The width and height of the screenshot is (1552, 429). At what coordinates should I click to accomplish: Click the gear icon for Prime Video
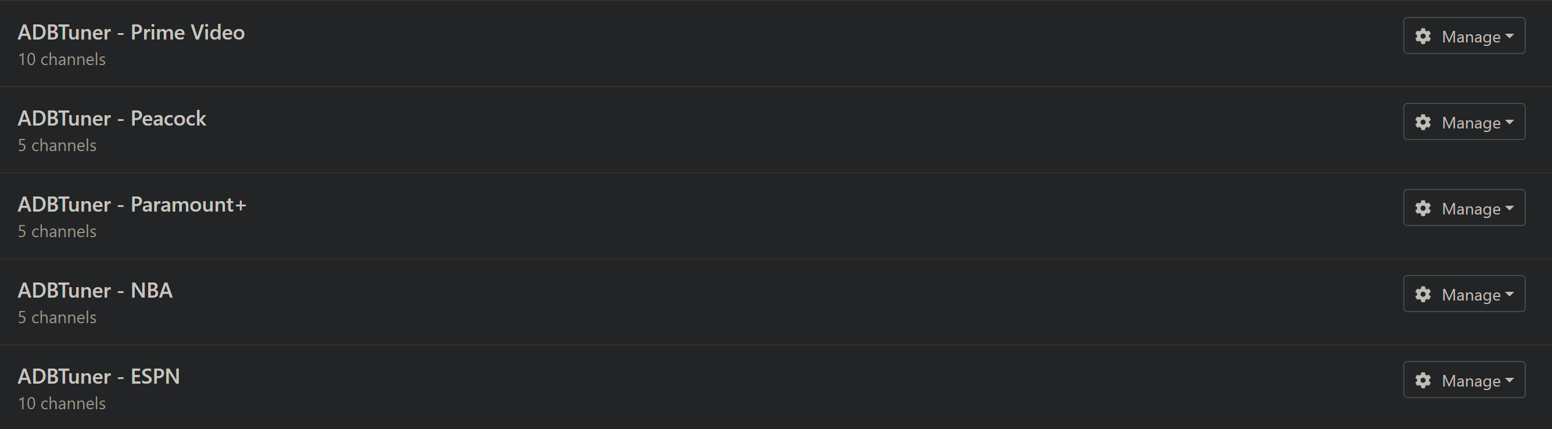pyautogui.click(x=1423, y=37)
